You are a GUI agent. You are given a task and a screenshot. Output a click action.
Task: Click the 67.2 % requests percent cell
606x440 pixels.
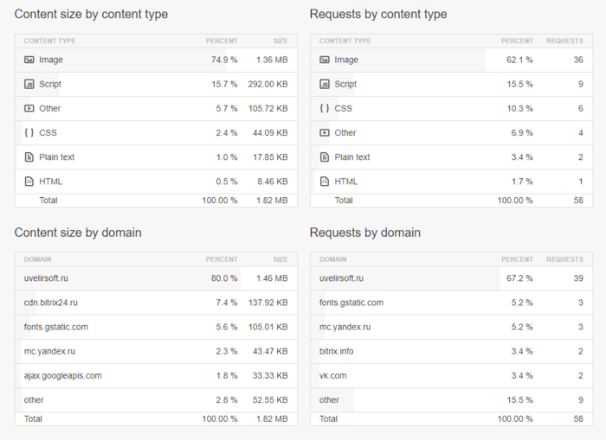[519, 278]
